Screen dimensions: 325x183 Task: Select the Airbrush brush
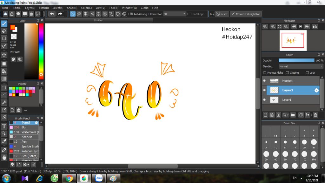tap(24, 137)
